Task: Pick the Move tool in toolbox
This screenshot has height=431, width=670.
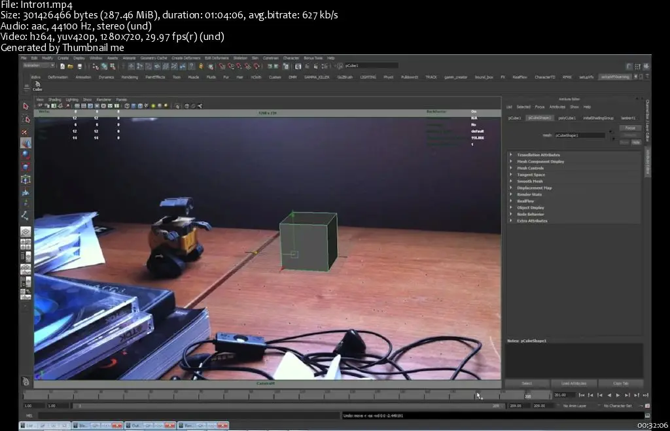Action: pyautogui.click(x=26, y=143)
